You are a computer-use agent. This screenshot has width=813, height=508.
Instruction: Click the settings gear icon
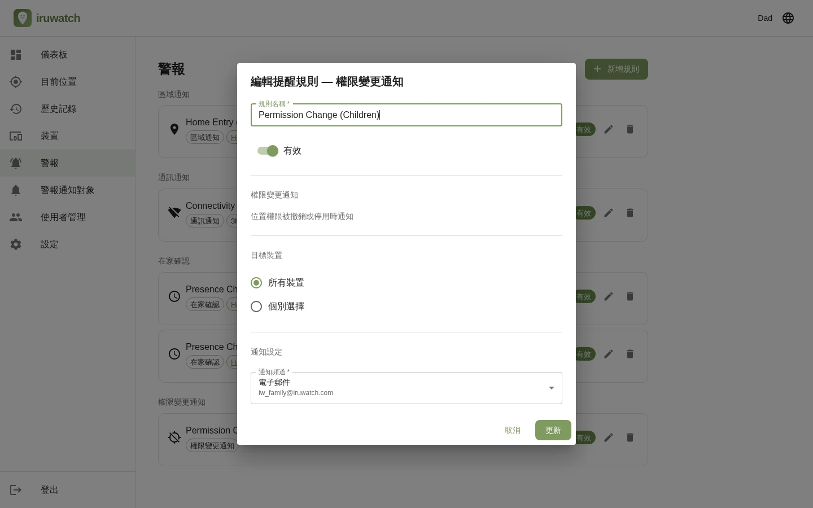[x=16, y=244]
